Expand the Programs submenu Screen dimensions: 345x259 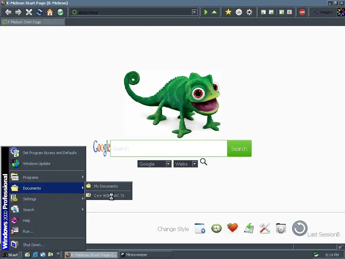tap(47, 177)
